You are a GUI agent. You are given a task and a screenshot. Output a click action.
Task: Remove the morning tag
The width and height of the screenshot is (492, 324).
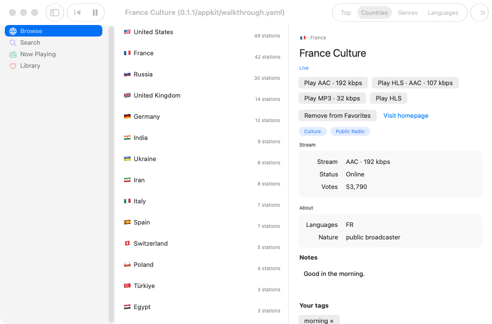tap(332, 321)
